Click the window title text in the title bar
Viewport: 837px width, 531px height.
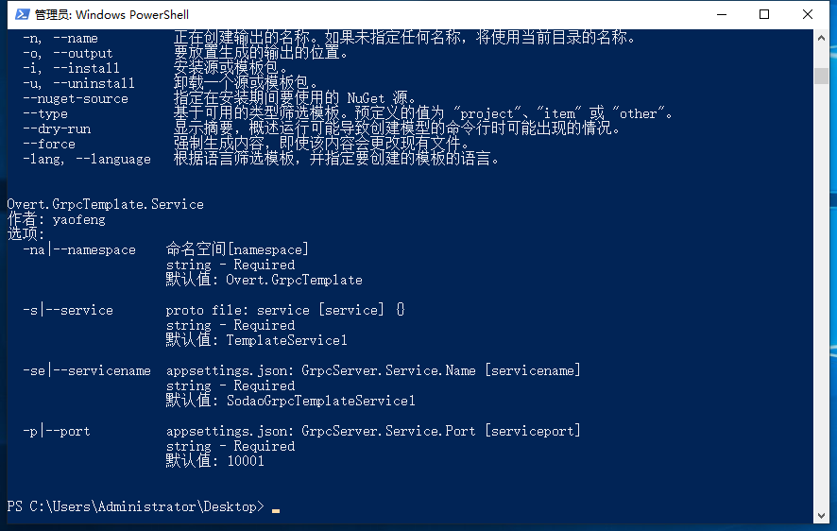point(111,14)
